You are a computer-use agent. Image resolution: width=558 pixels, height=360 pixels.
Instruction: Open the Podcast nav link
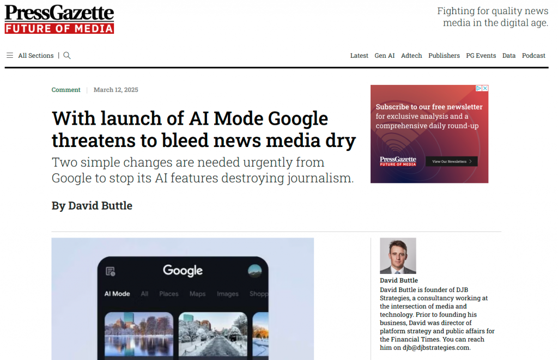pyautogui.click(x=533, y=56)
